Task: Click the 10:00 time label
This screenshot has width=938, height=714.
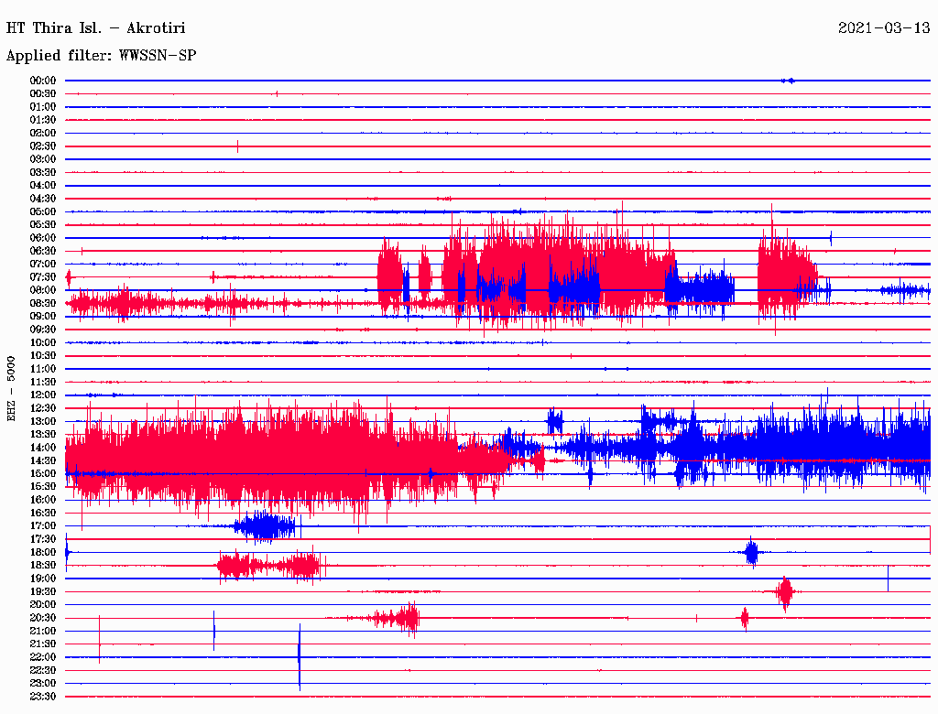Action: (43, 342)
